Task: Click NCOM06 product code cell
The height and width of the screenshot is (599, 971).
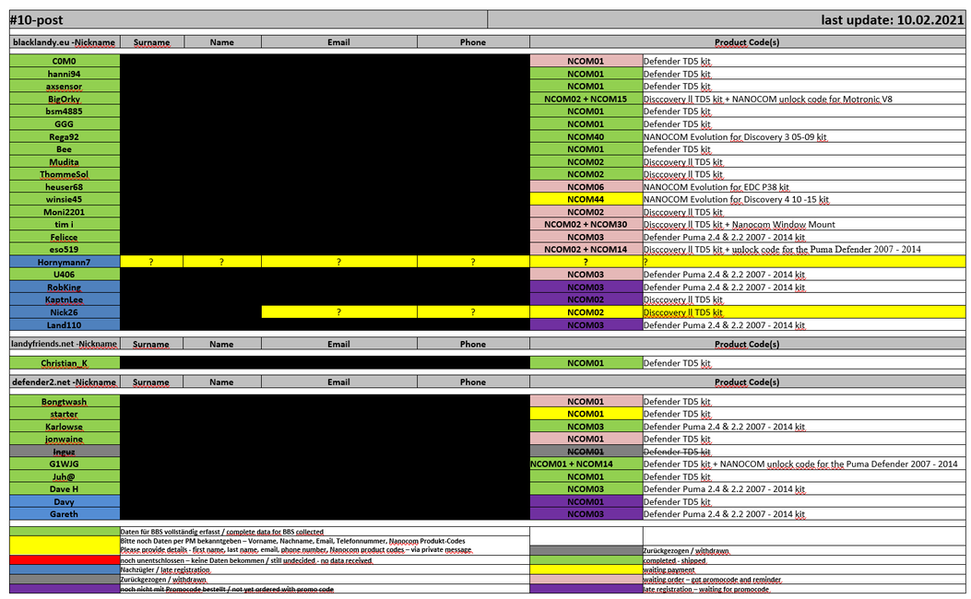Action: [x=586, y=187]
